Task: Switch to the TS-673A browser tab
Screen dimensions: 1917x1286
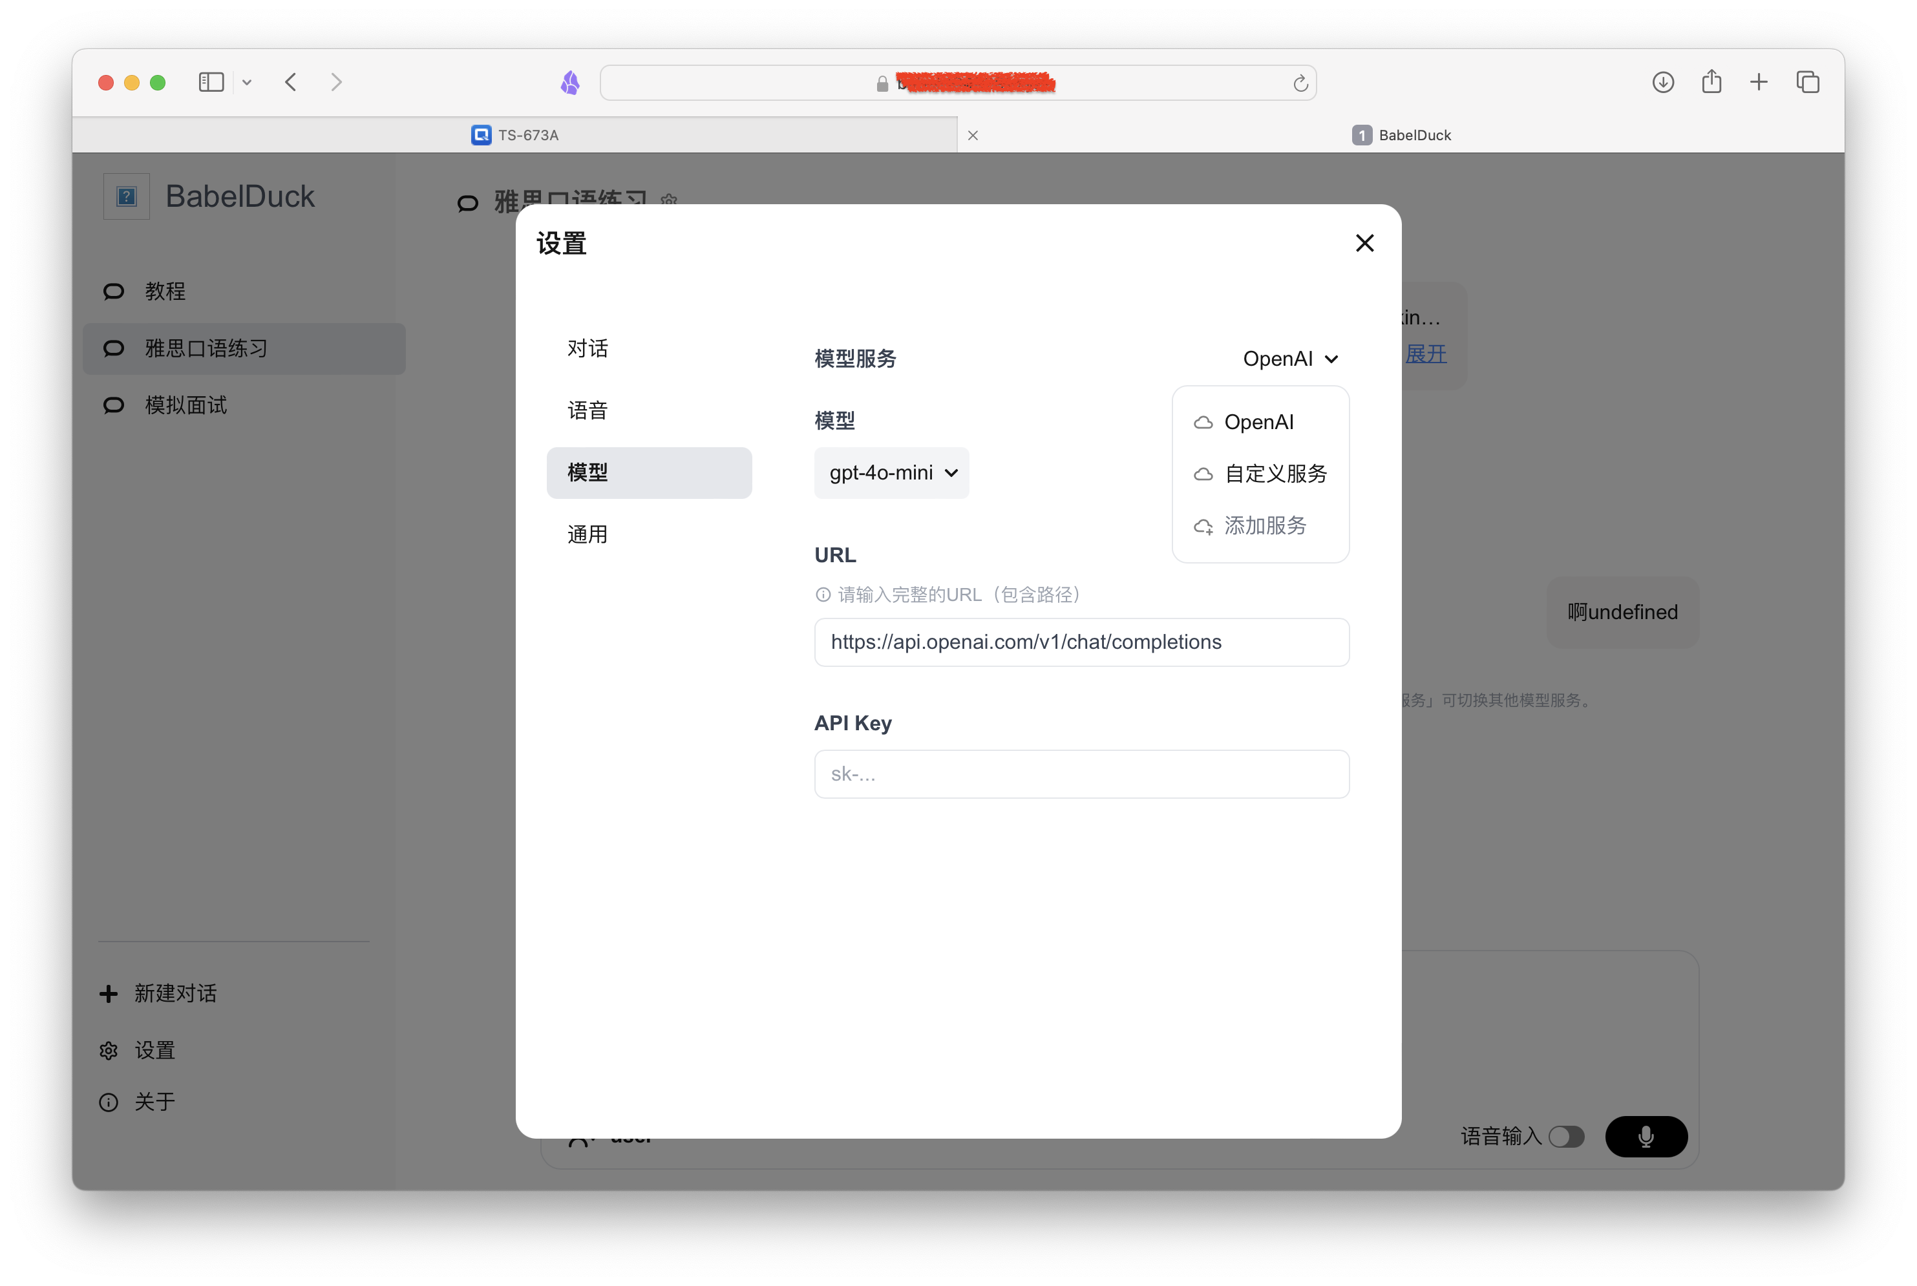Action: 515,135
